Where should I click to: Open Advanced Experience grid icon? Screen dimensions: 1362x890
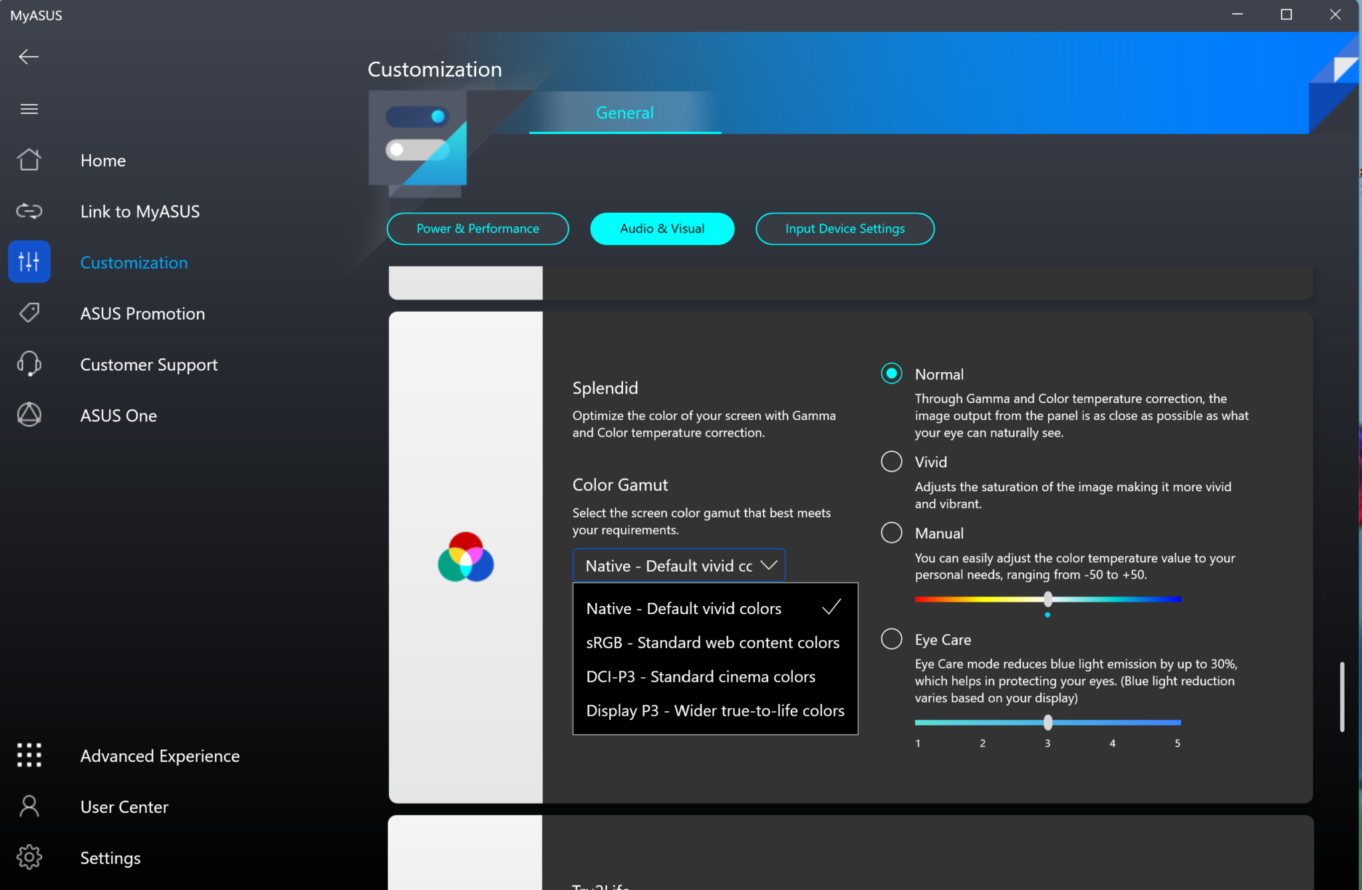pos(29,755)
